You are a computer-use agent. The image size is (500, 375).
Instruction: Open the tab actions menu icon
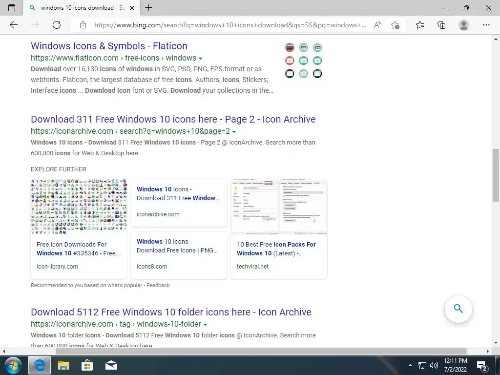[12, 8]
